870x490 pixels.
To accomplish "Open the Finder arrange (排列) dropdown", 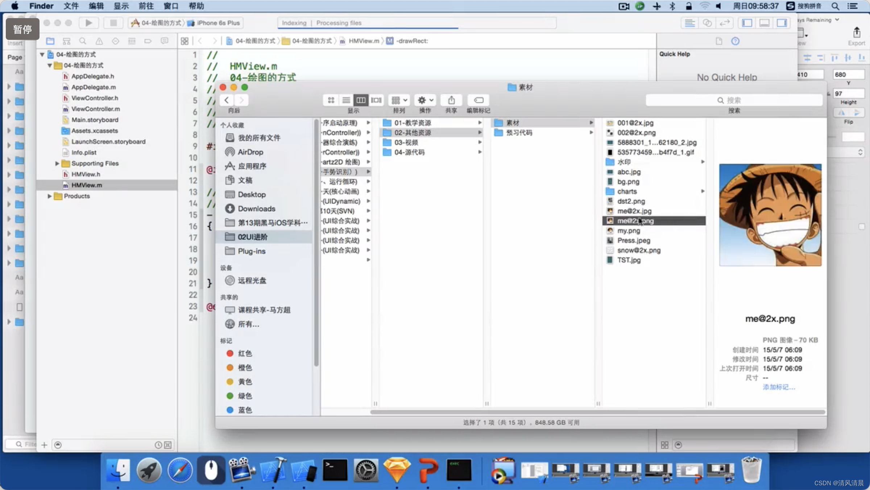I will tap(399, 100).
